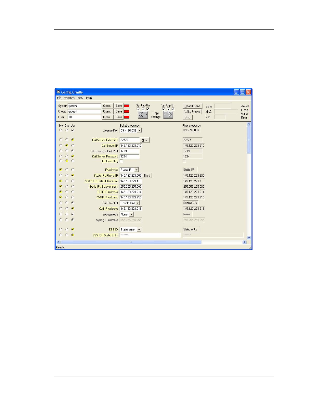Screen dimensions: 310x401
Task: Toggle Grp checkbox above left copy arrow
Action: click(x=143, y=109)
